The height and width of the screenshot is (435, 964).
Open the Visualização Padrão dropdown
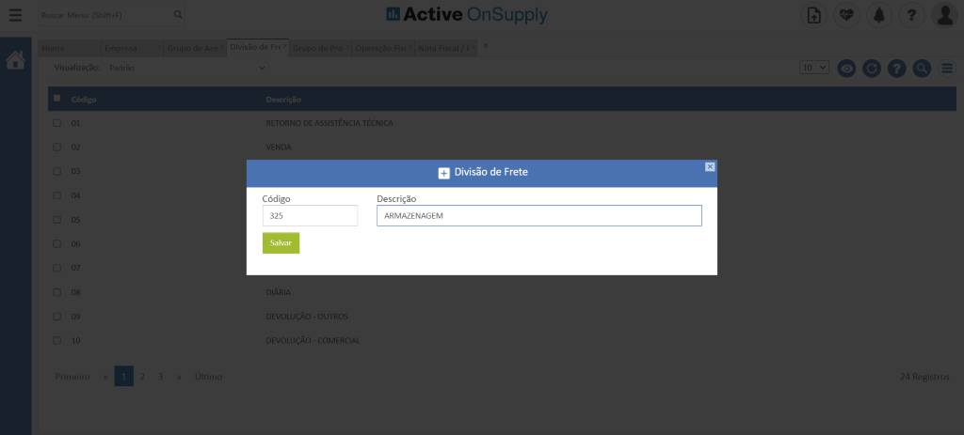[x=186, y=68]
